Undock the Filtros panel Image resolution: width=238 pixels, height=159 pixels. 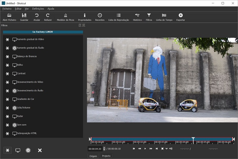tap(80, 25)
